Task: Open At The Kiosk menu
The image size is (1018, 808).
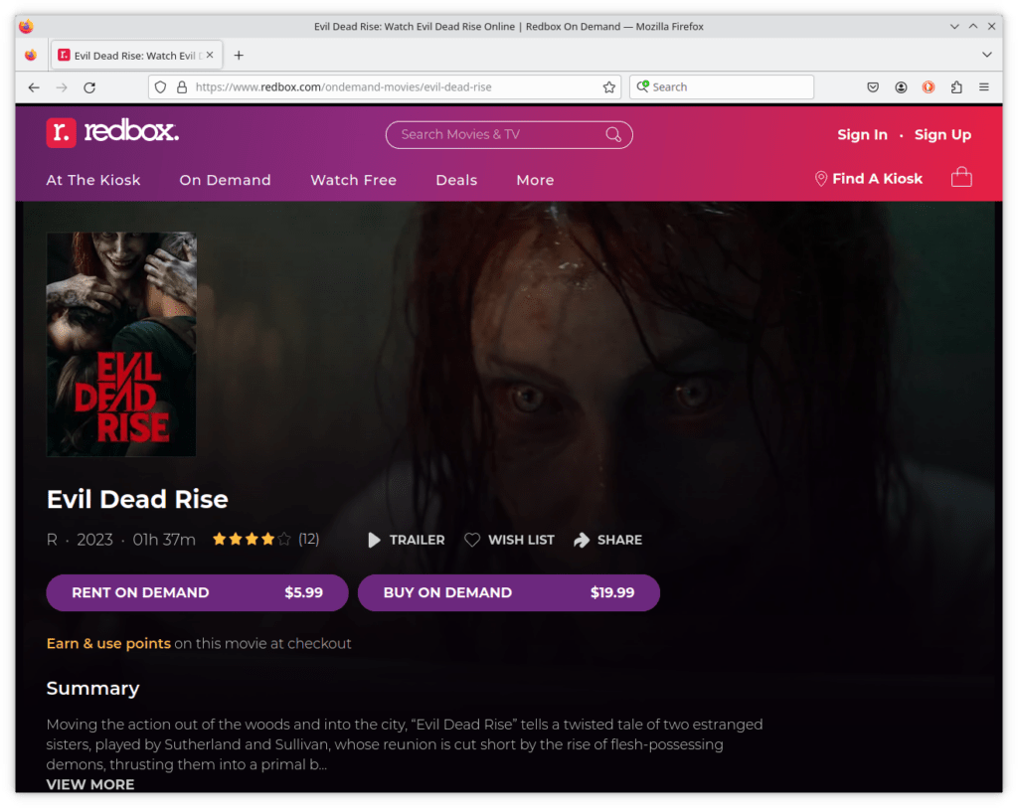Action: [93, 181]
